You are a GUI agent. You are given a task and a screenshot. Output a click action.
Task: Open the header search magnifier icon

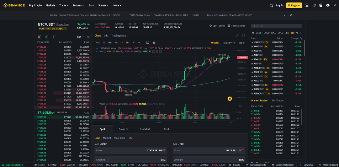tap(271, 5)
